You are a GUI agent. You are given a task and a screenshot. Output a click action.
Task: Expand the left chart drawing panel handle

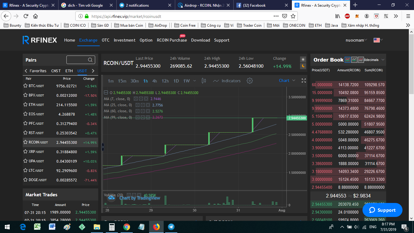coord(103,147)
